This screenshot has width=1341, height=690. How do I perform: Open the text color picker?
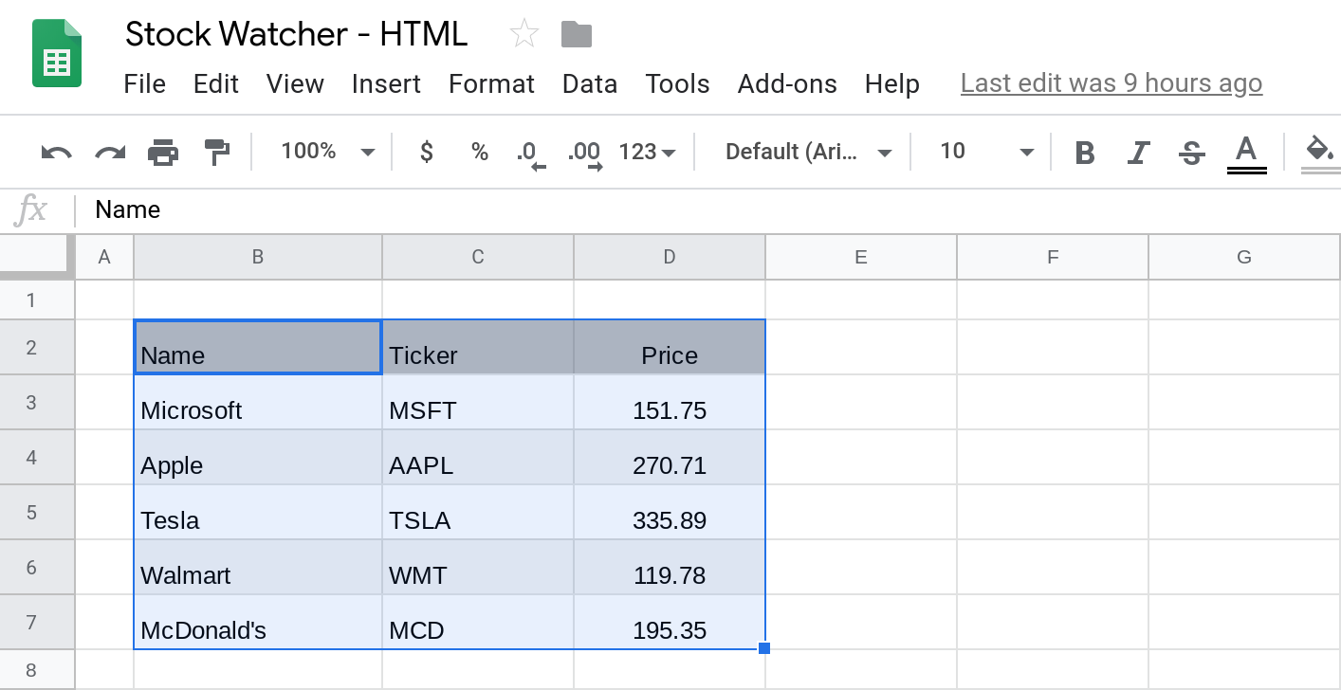pos(1246,154)
